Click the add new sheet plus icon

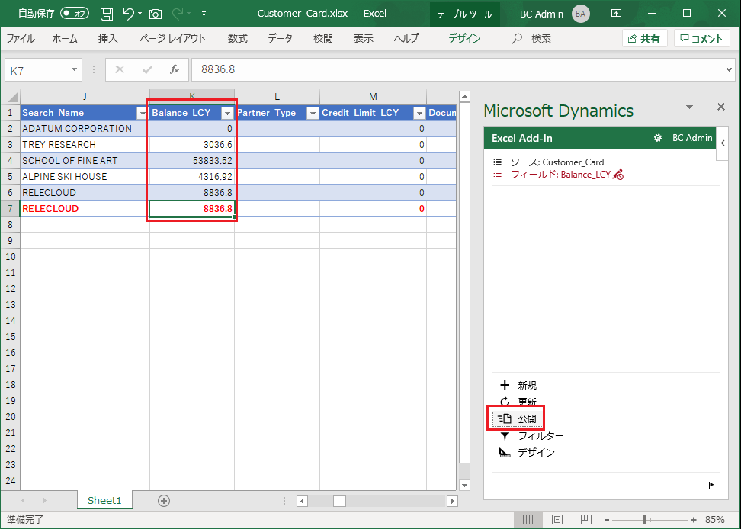pos(164,501)
